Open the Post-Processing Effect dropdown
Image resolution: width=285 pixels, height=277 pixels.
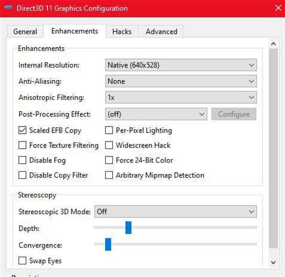[156, 114]
